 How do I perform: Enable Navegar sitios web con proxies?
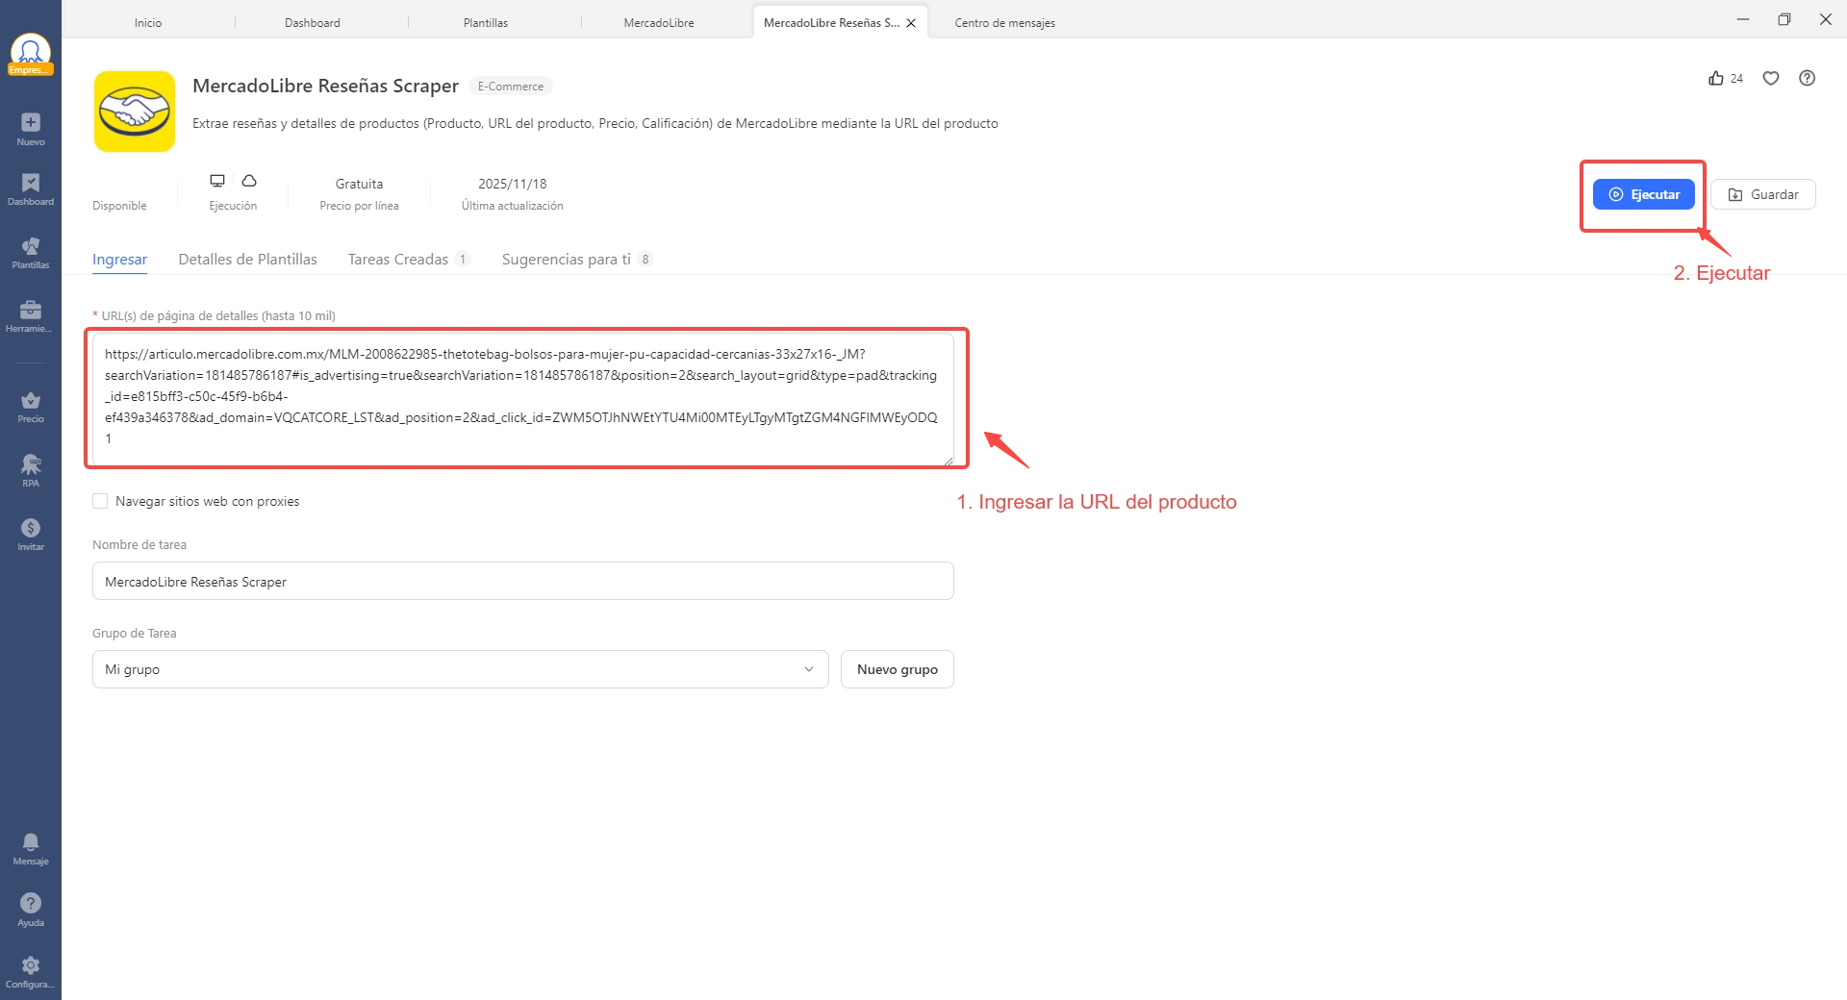click(x=100, y=501)
